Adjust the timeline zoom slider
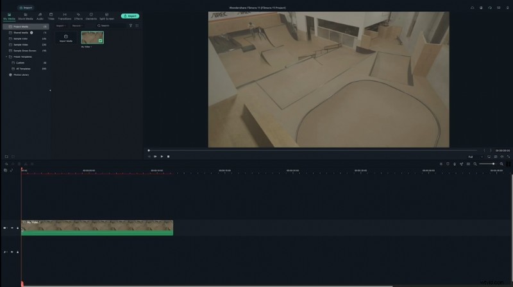 pyautogui.click(x=487, y=164)
